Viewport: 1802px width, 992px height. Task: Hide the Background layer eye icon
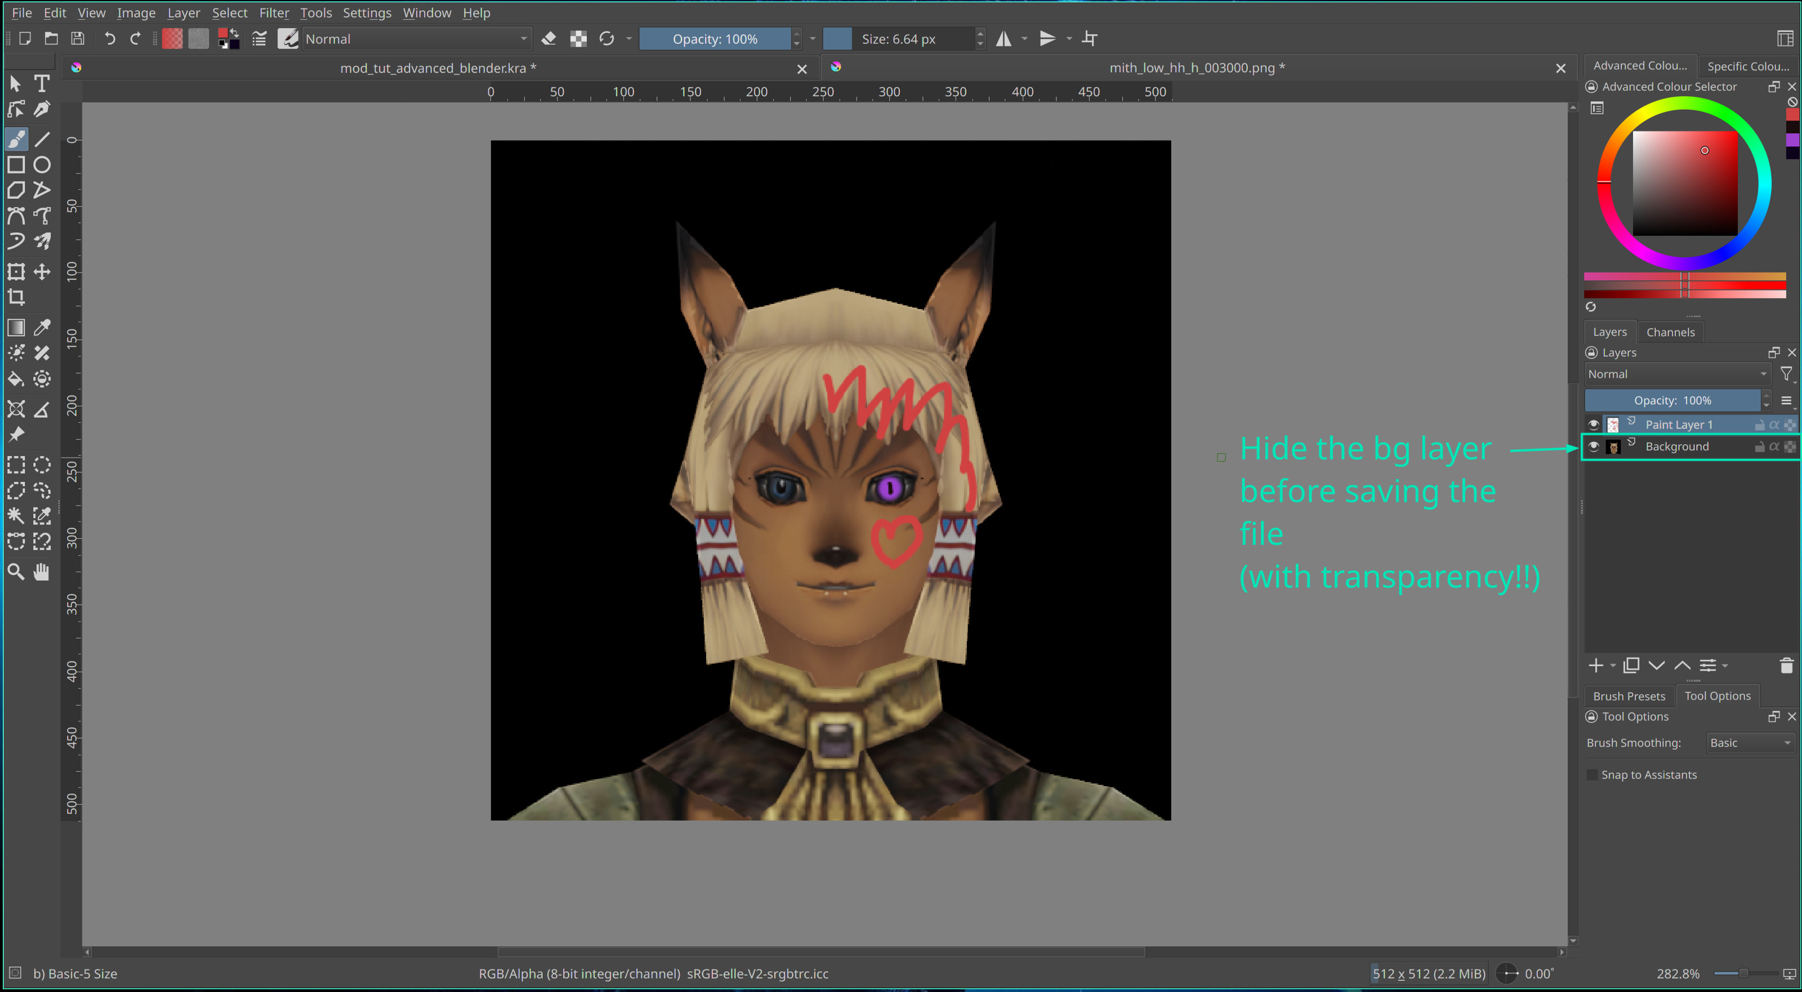[x=1593, y=446]
